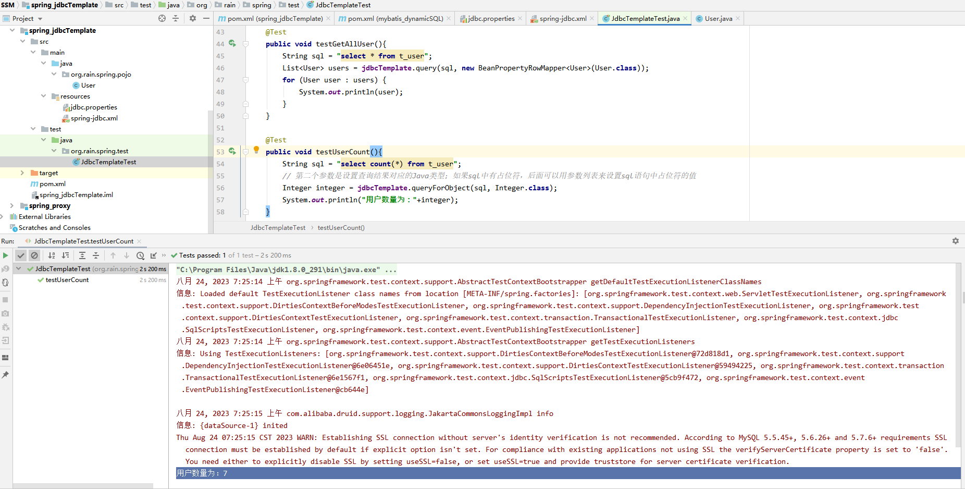Image resolution: width=965 pixels, height=489 pixels.
Task: Restore layout icon in Run sidebar
Action: 5,358
